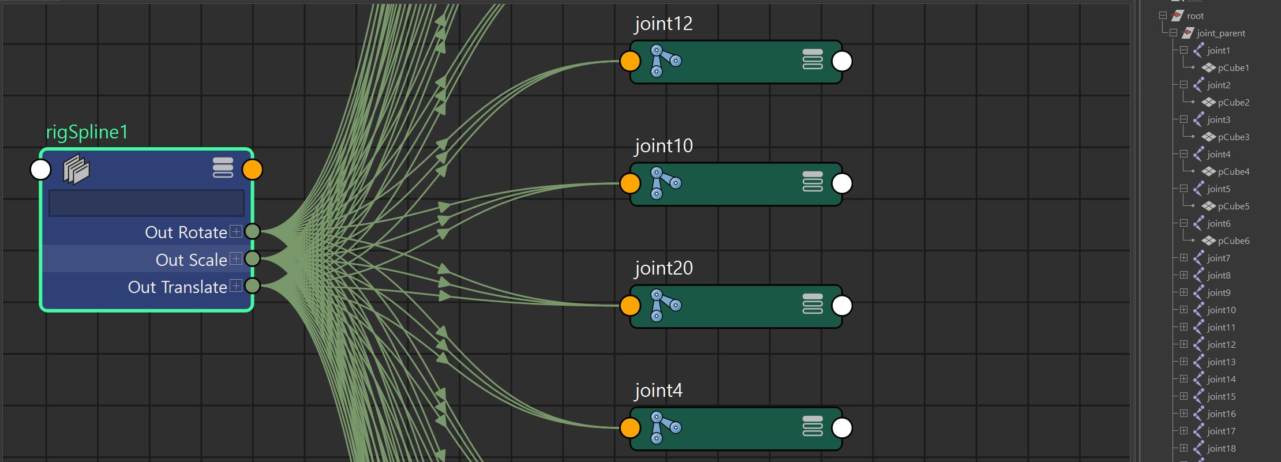Click the pCube1 mesh icon in outliner
This screenshot has width=1281, height=462.
pyautogui.click(x=1209, y=68)
